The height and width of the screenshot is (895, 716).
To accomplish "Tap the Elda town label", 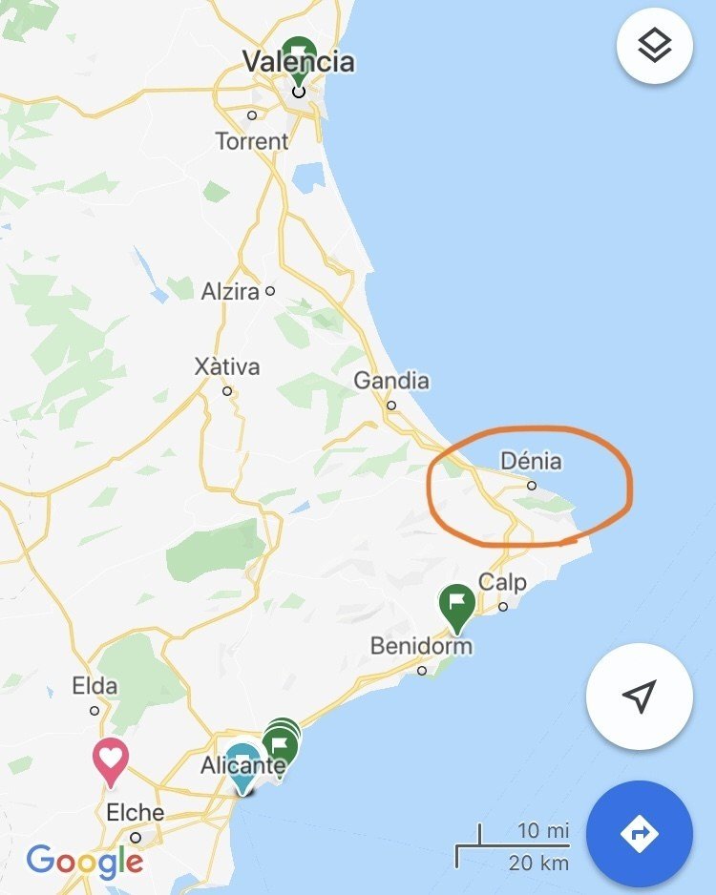I will pyautogui.click(x=95, y=685).
